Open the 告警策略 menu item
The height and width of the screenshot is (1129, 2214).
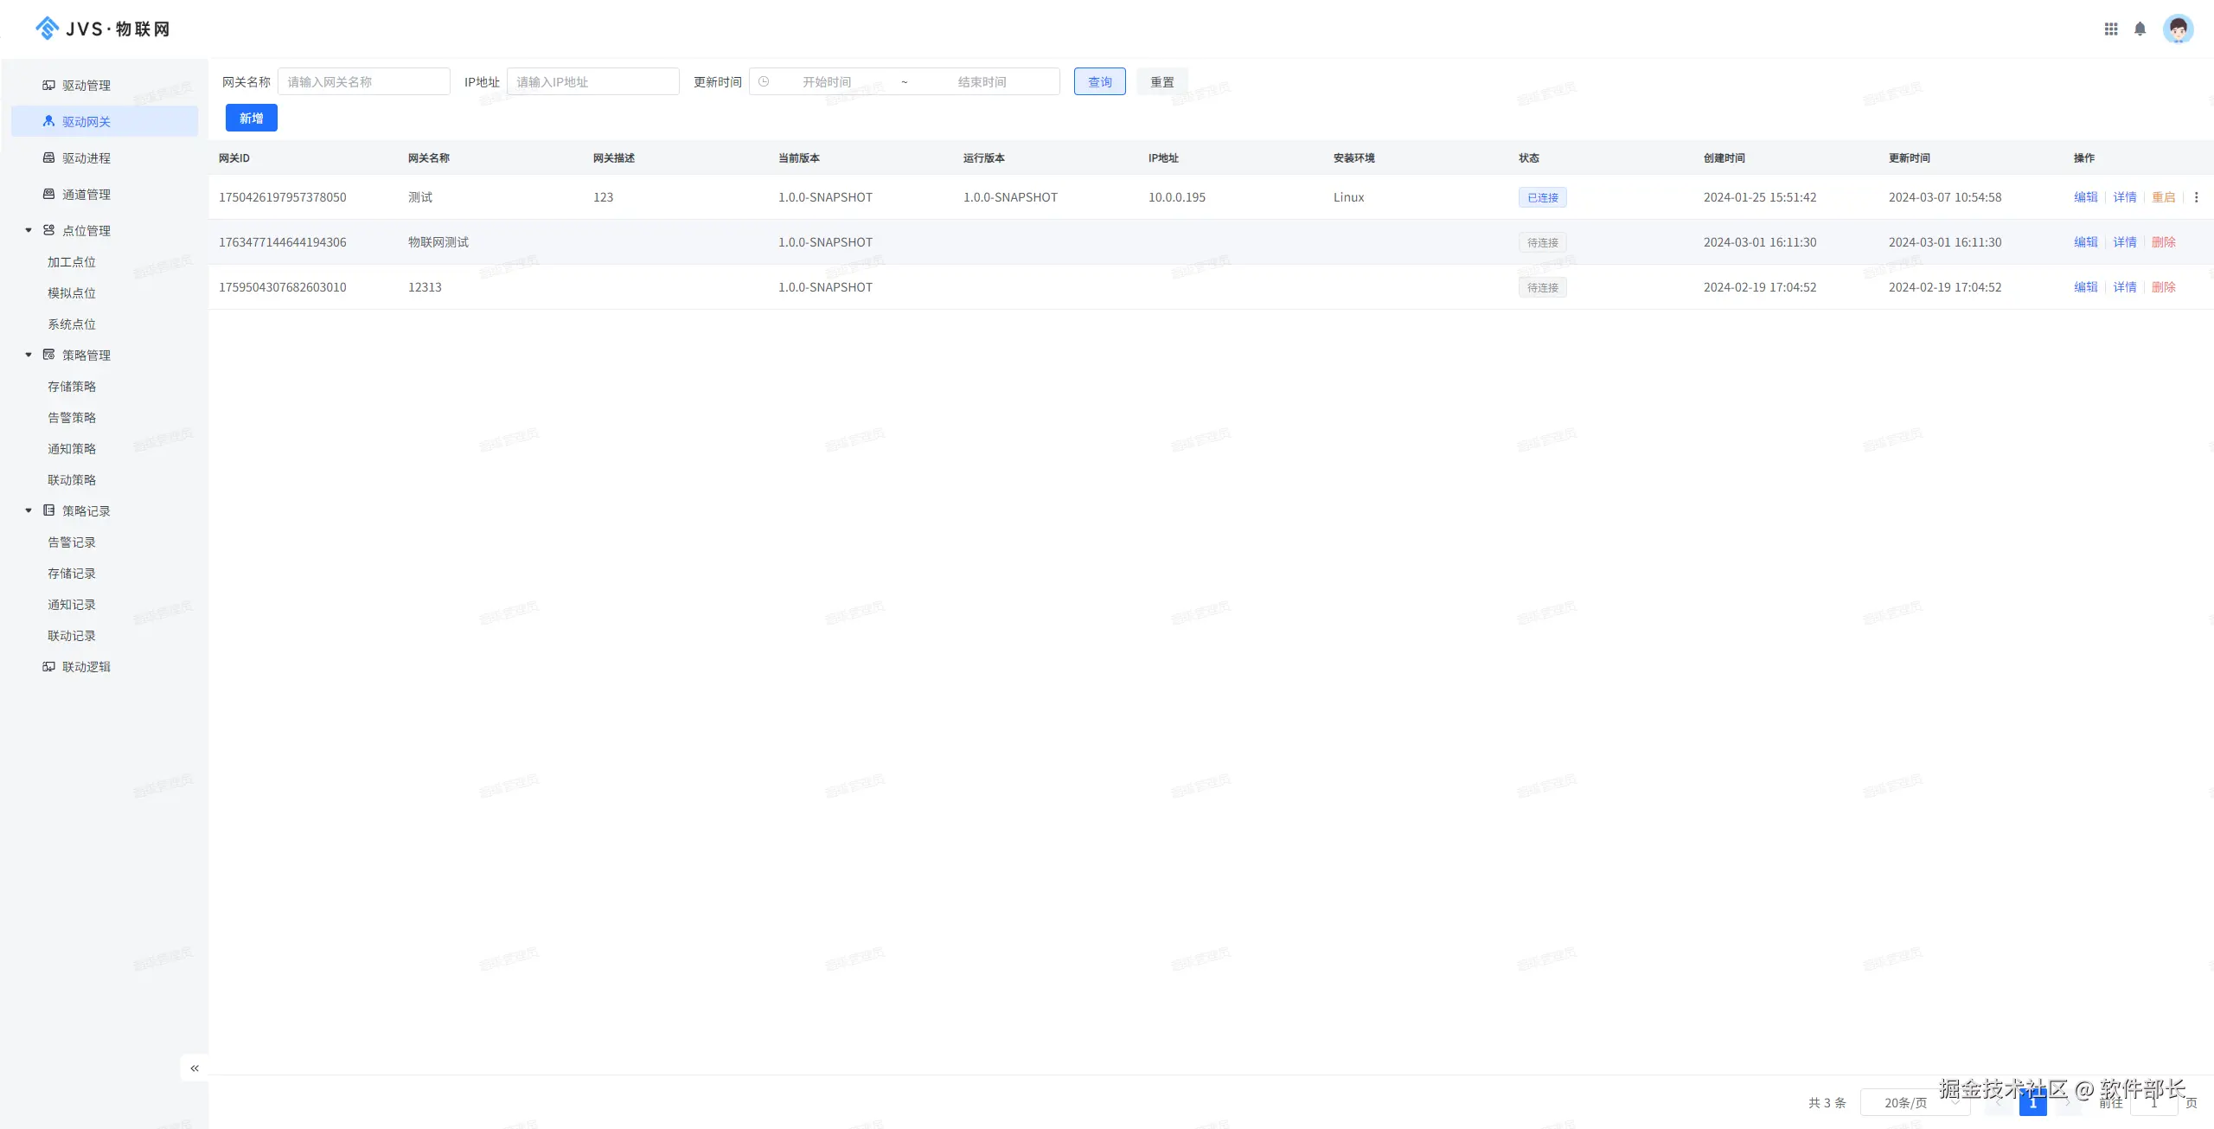pos(72,417)
